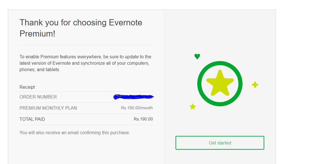Click the 'To enable Premium features everywhere' line
The image size is (314, 164).
tap(85, 57)
